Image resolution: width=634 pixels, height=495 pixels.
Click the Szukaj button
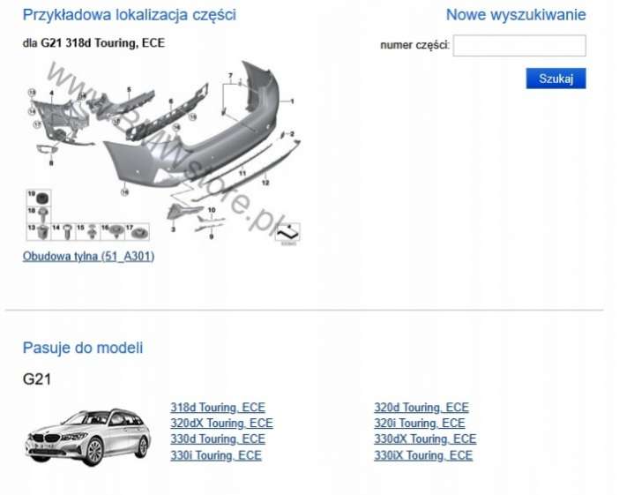coord(556,79)
